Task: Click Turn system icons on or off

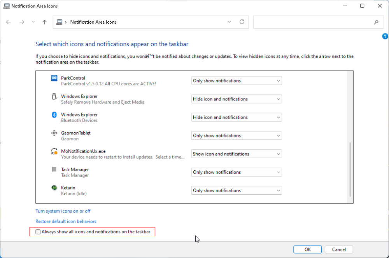Action: pyautogui.click(x=63, y=211)
